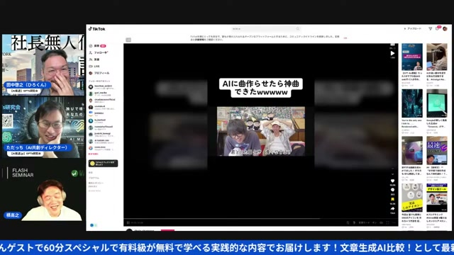Open the inbox notifications icon with badge
Image resolution: width=454 pixels, height=255 pixels.
pos(438,28)
